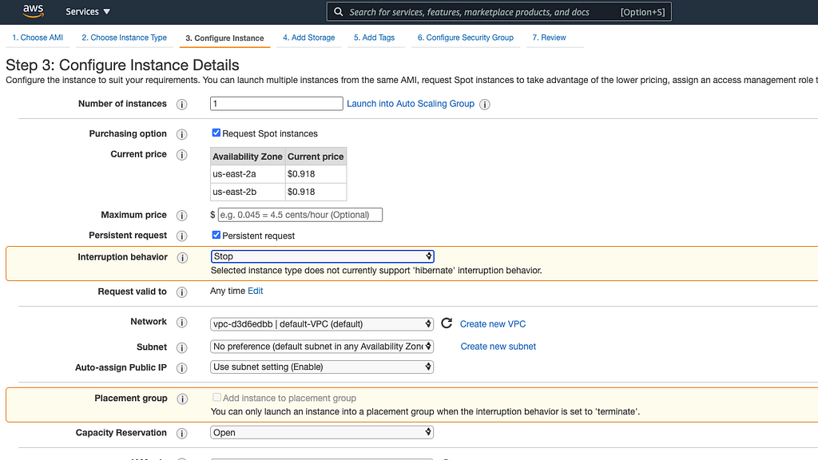The width and height of the screenshot is (818, 460).
Task: Click the Maximum price input field
Action: click(300, 215)
